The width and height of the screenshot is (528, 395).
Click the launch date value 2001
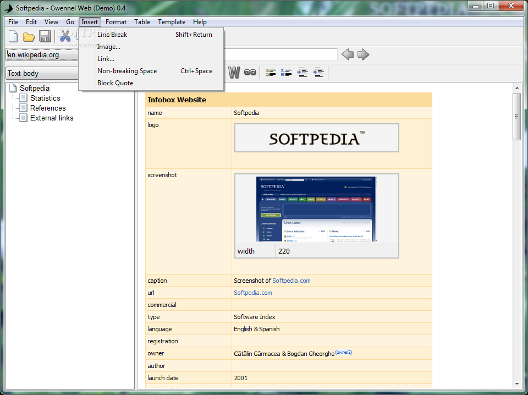coord(241,378)
